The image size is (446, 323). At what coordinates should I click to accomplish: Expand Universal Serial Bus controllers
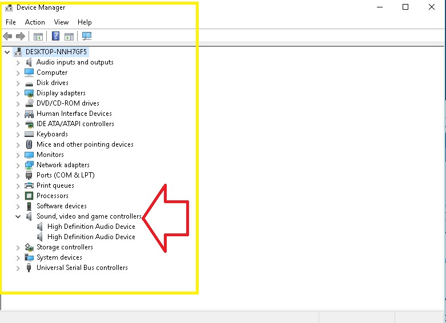18,268
